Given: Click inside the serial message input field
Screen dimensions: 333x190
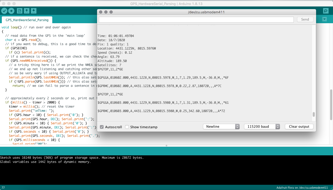Looking at the screenshot, I should click(x=196, y=19).
